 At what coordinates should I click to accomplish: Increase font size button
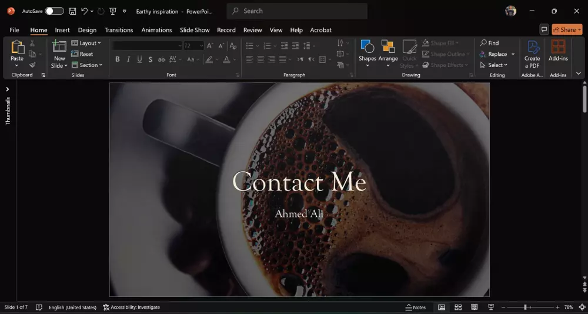point(210,46)
